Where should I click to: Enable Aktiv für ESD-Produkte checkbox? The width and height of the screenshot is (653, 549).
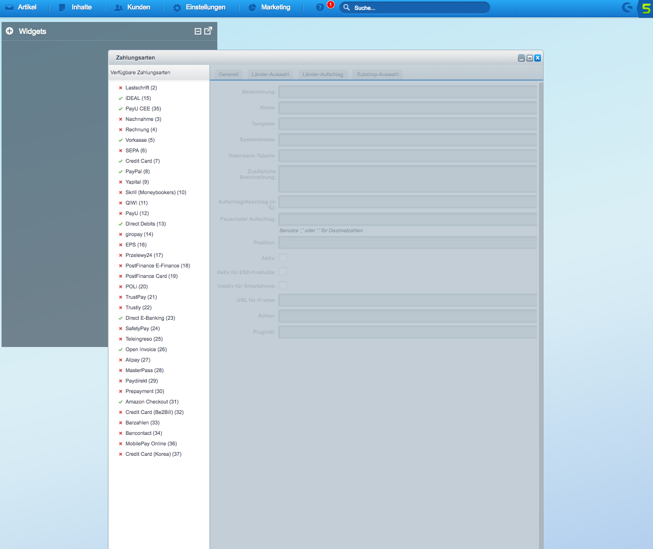(x=283, y=272)
